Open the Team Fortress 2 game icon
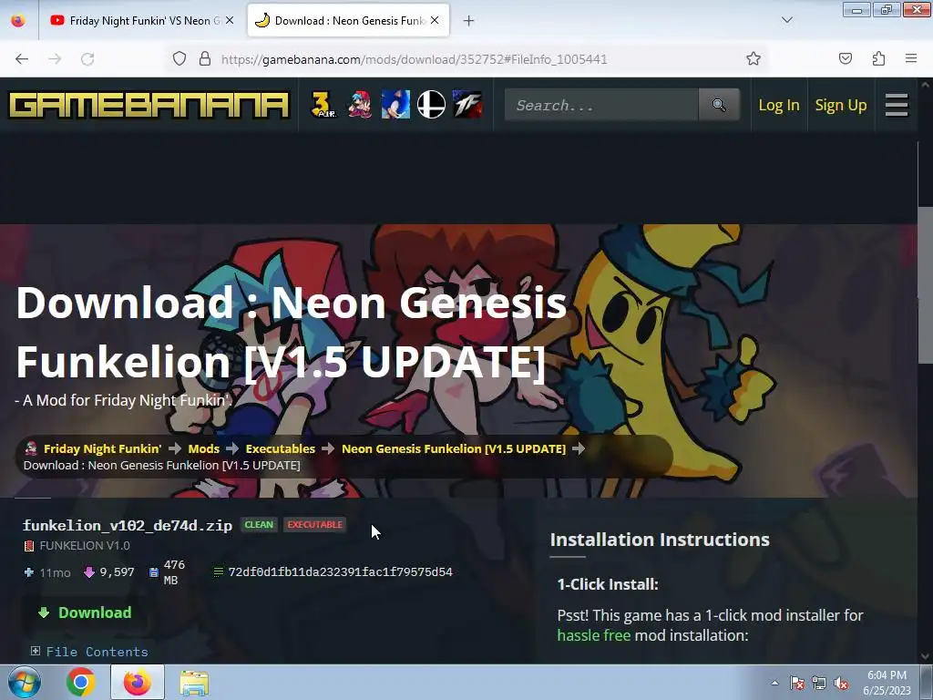933x700 pixels. (467, 105)
